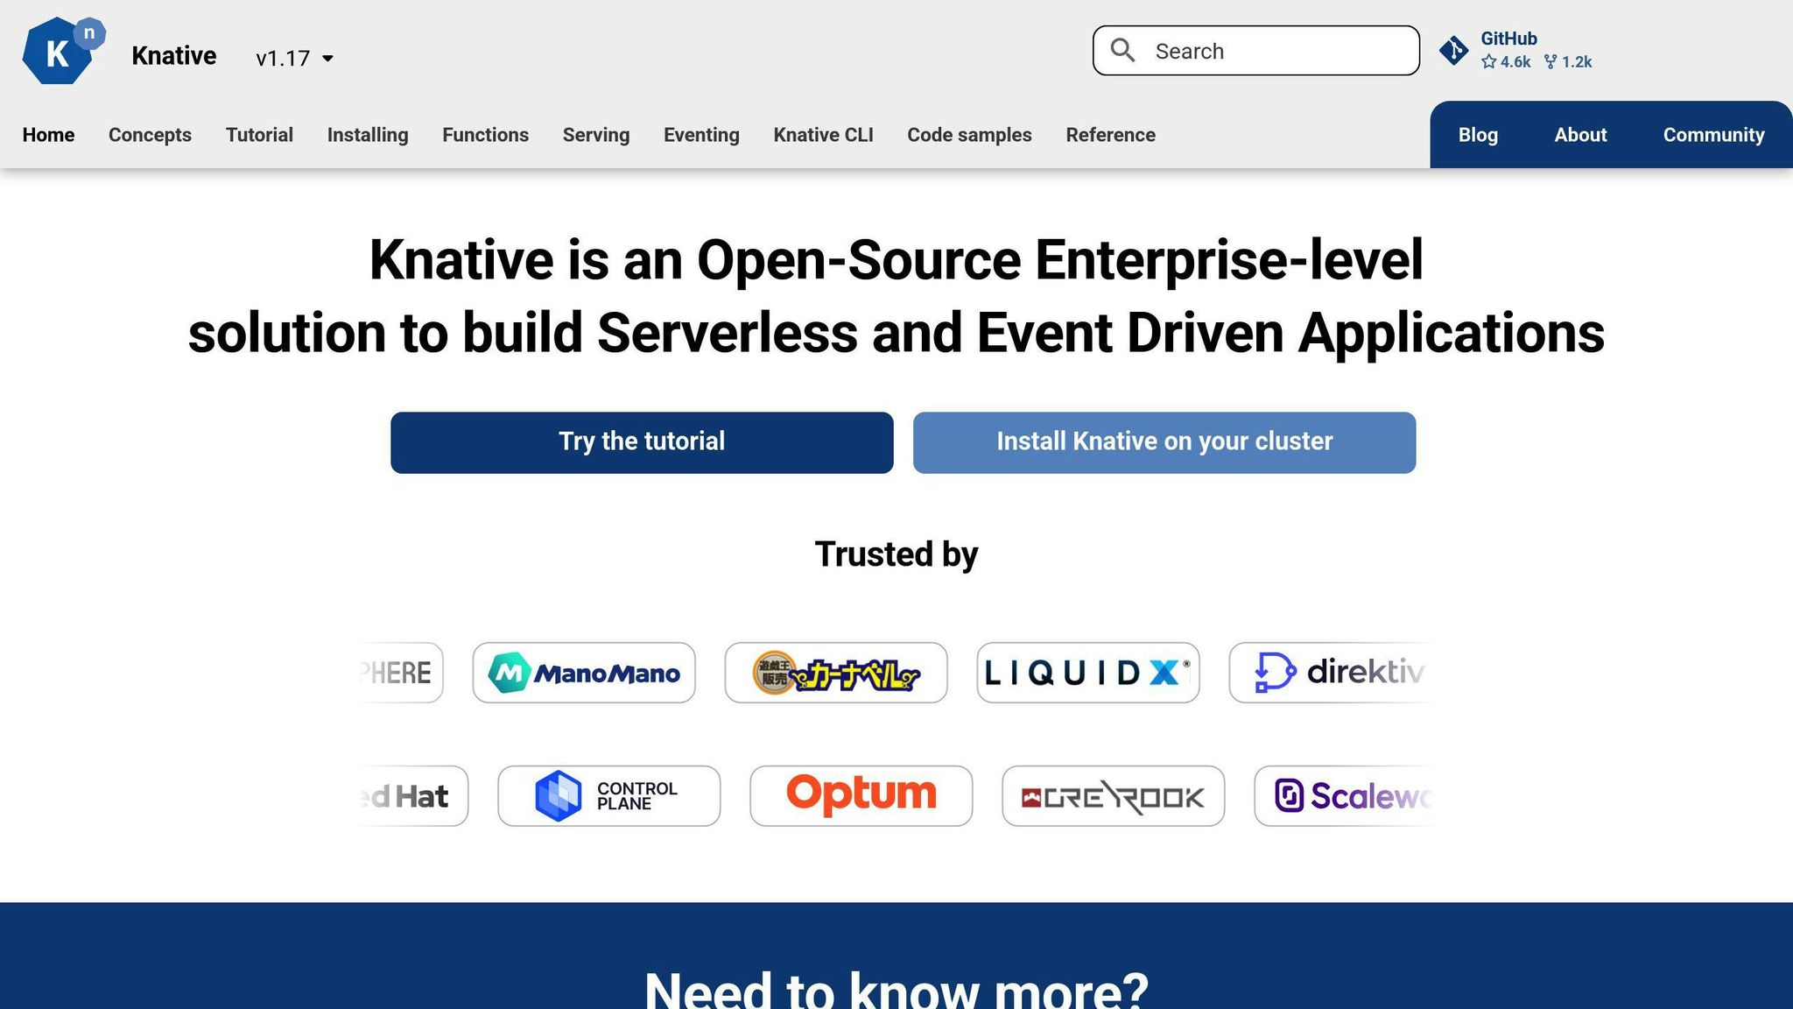Select the Optum logo

point(861,796)
